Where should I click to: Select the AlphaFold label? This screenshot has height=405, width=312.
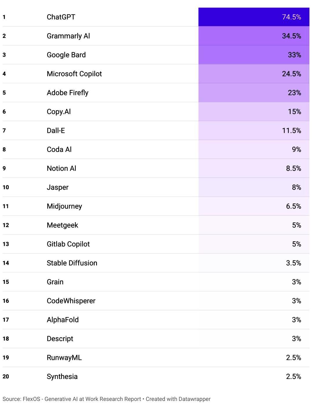[x=63, y=320]
